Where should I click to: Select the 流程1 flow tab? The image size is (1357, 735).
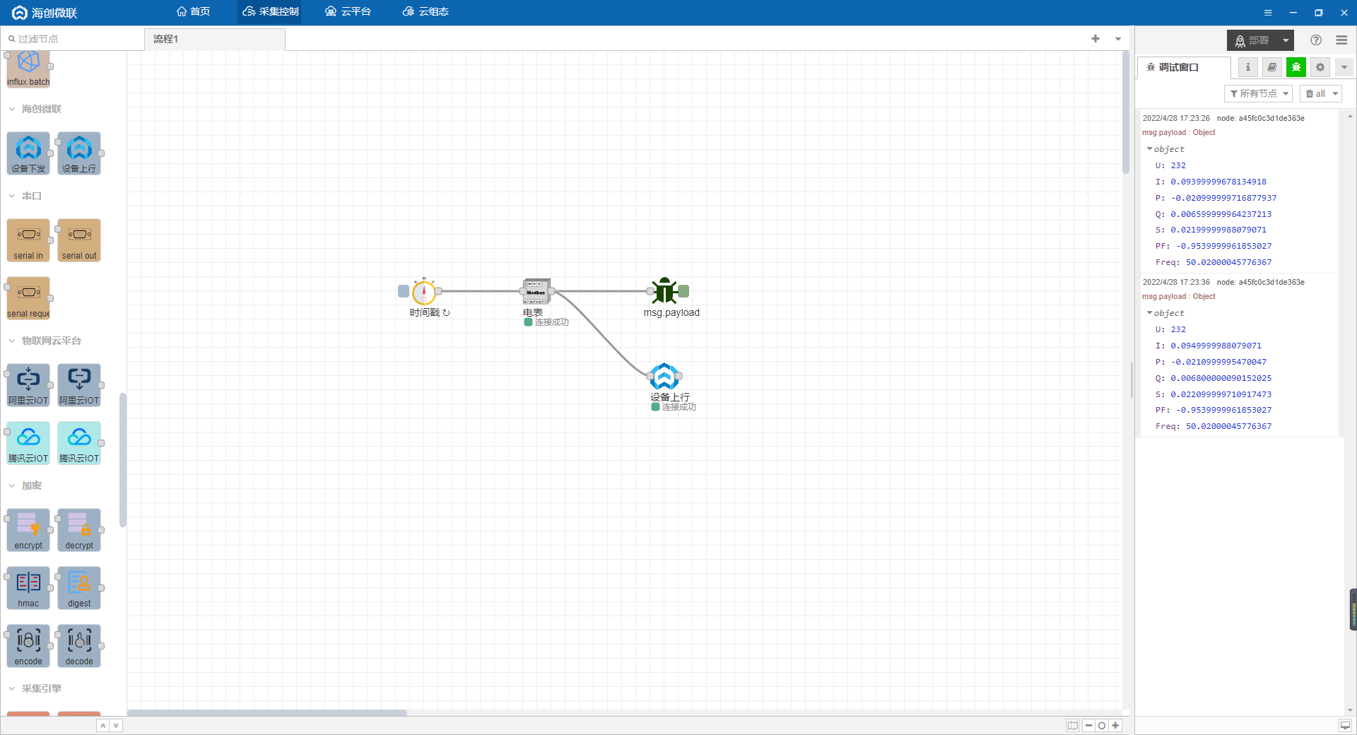(x=215, y=39)
